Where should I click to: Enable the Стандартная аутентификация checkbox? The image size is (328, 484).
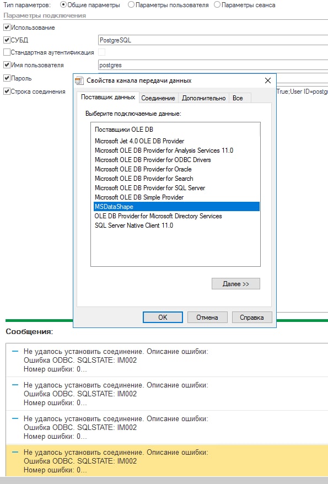(7, 52)
